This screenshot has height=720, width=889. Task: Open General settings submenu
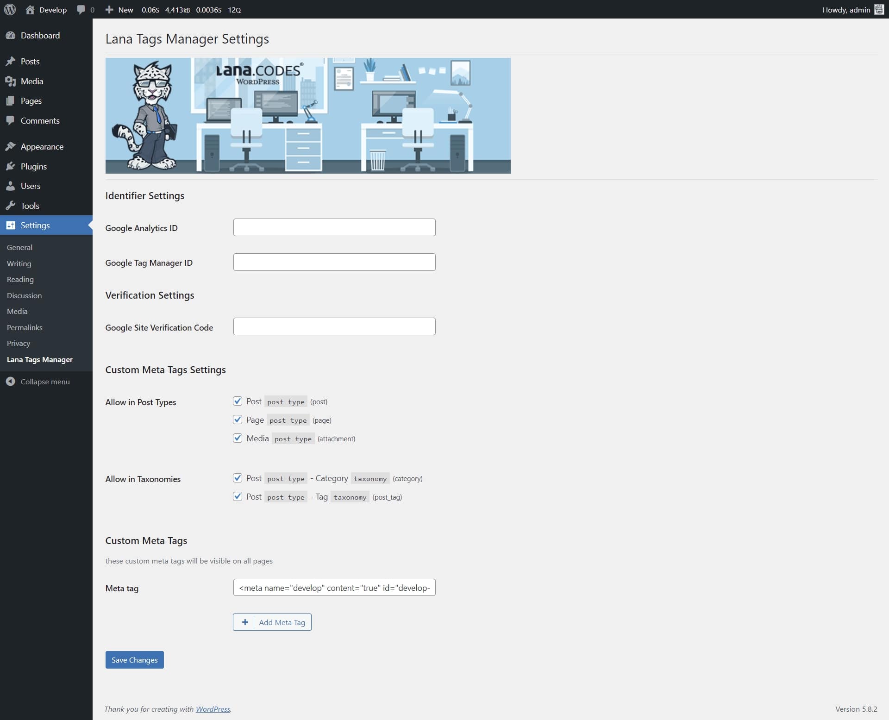(x=19, y=247)
